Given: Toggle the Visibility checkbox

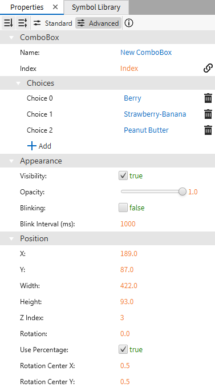Looking at the screenshot, I should pyautogui.click(x=123, y=176).
